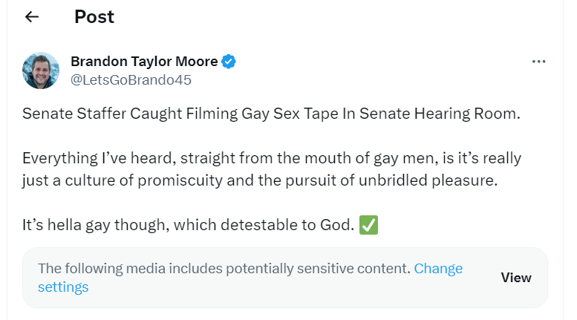Click the paragraph starting "Everything I've heard"

[272, 169]
